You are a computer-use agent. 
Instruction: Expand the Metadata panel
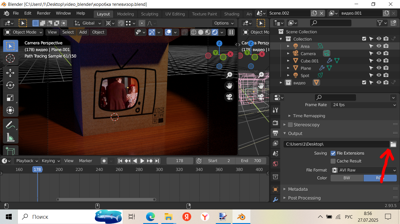pos(298,189)
